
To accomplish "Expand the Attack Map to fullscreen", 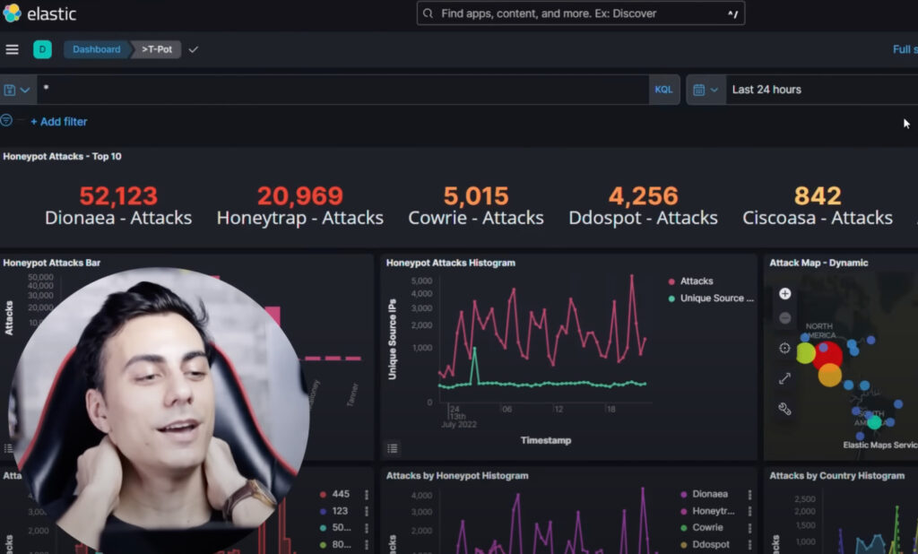I will pyautogui.click(x=784, y=379).
